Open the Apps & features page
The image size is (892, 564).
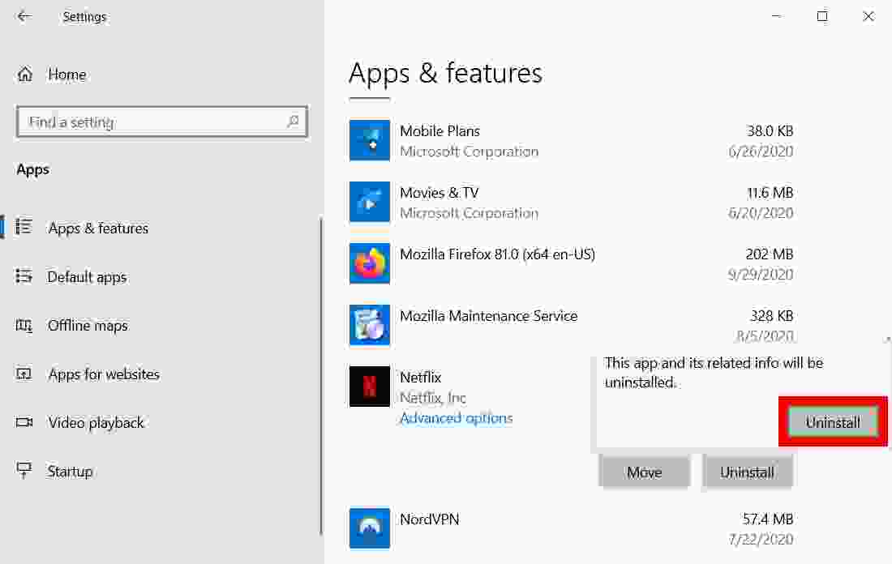tap(98, 228)
